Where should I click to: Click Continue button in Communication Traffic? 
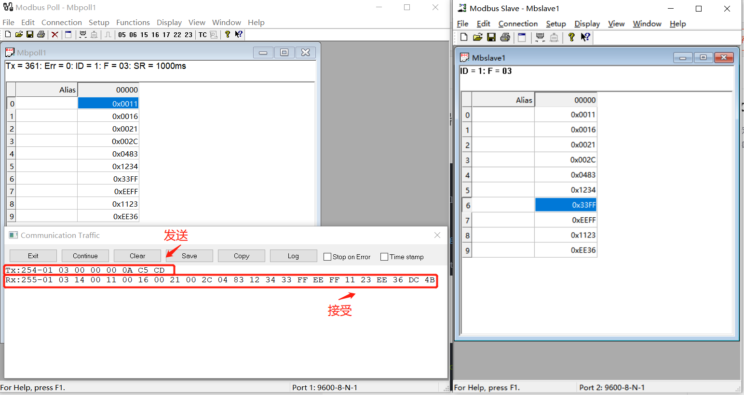coord(85,256)
